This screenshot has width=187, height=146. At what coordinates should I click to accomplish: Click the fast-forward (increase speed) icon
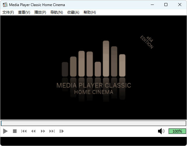tap(43, 131)
